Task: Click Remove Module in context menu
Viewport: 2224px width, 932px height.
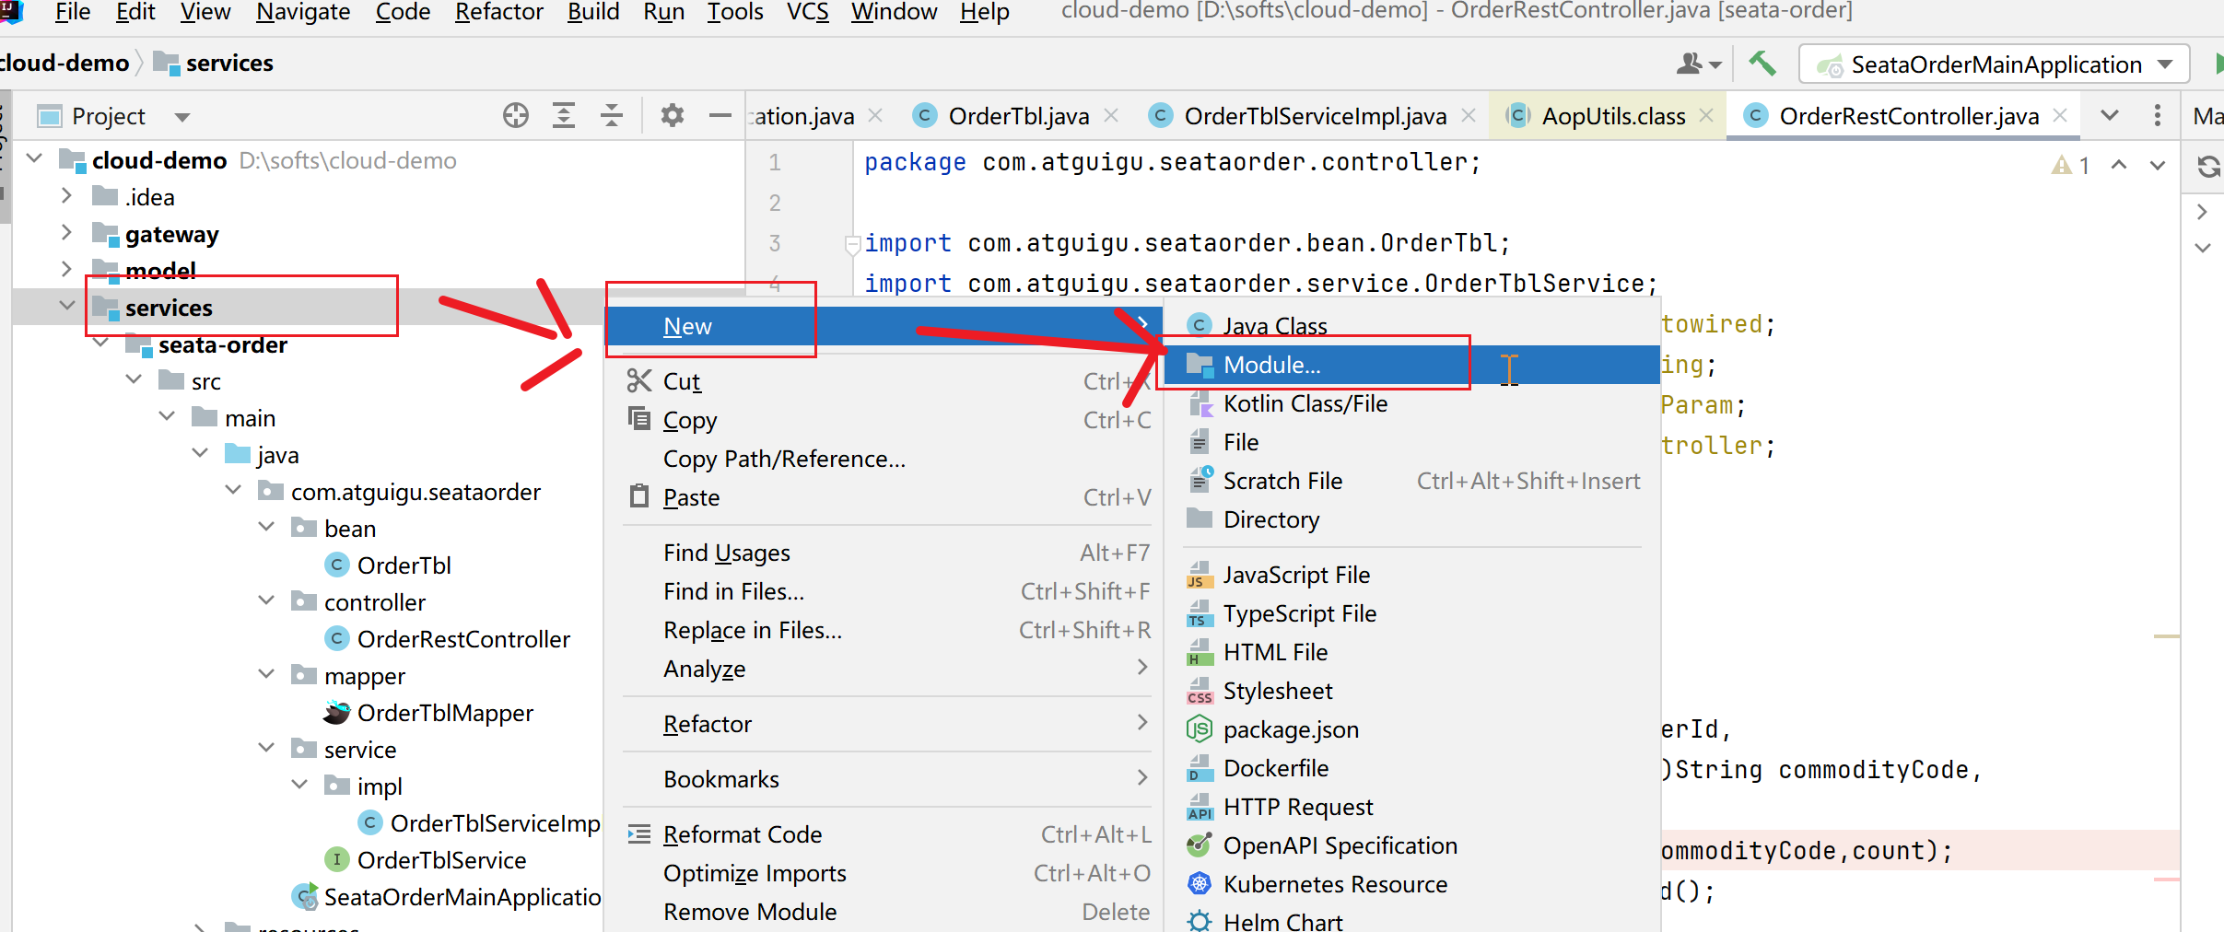Action: pos(884,912)
